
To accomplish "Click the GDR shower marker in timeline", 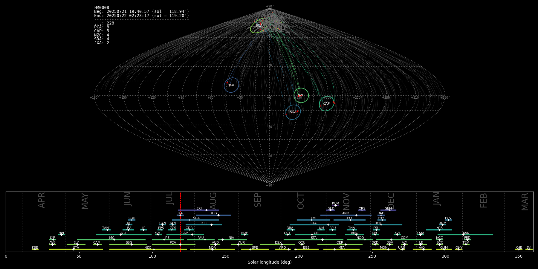I will tap(189, 230).
